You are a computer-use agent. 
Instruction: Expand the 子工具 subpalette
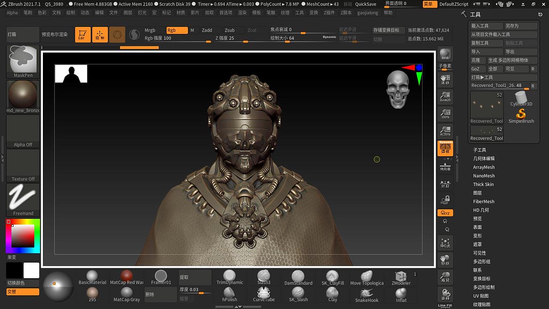pyautogui.click(x=480, y=150)
